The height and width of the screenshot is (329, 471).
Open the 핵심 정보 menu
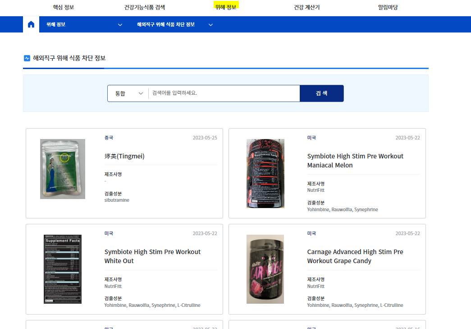point(64,7)
